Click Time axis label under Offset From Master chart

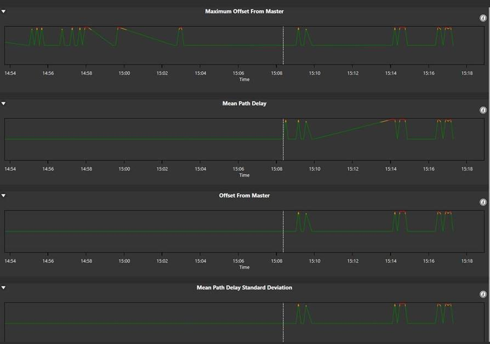(244, 267)
